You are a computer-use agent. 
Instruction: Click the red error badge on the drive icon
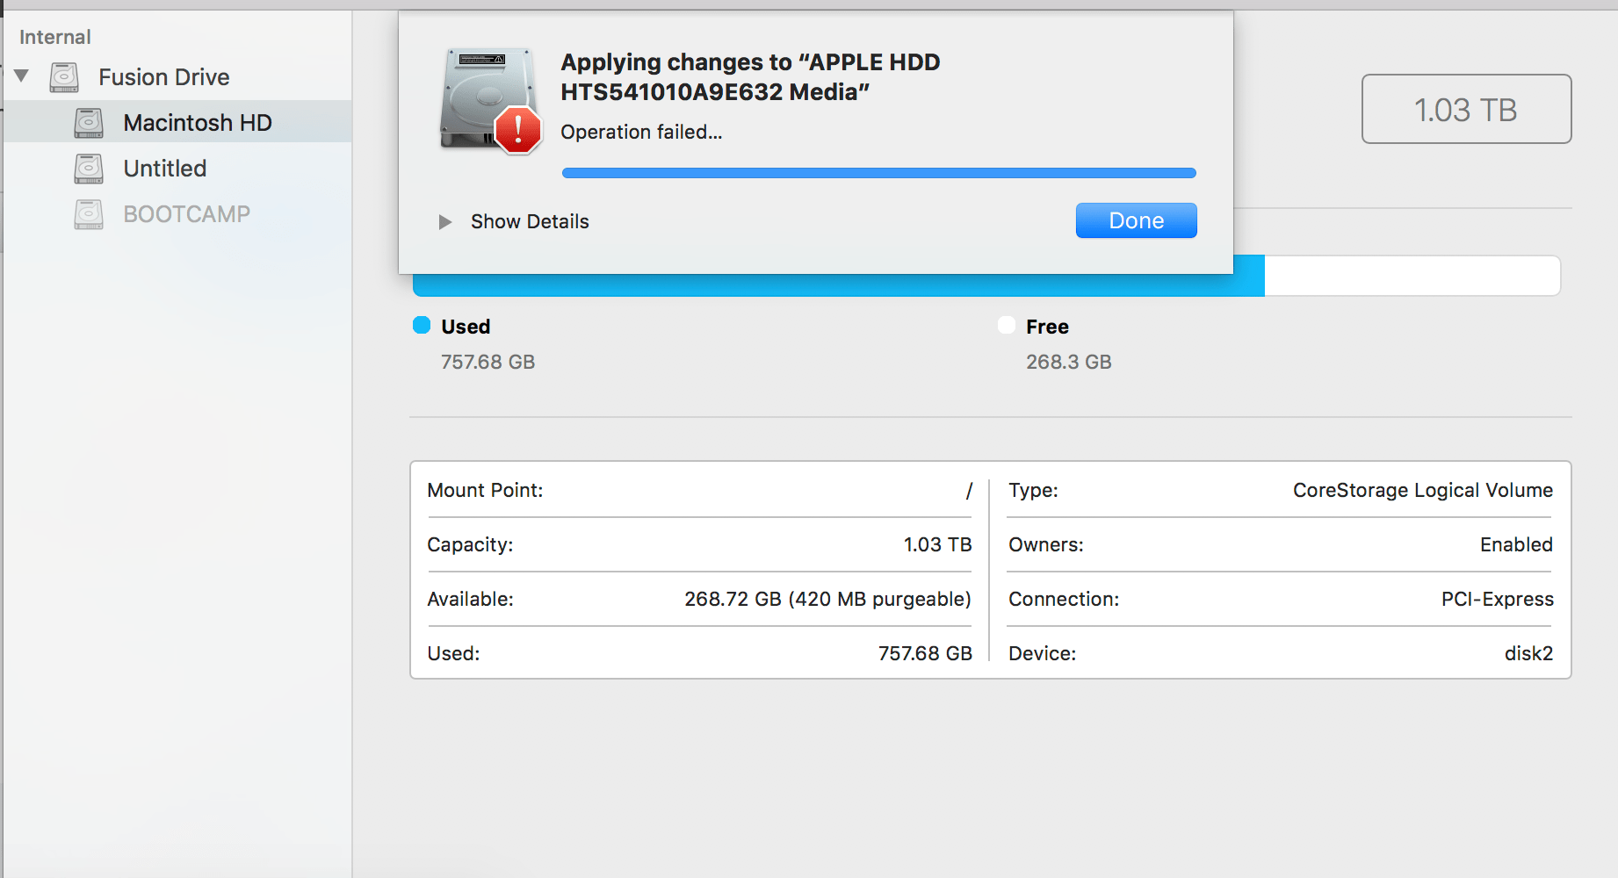click(x=518, y=130)
